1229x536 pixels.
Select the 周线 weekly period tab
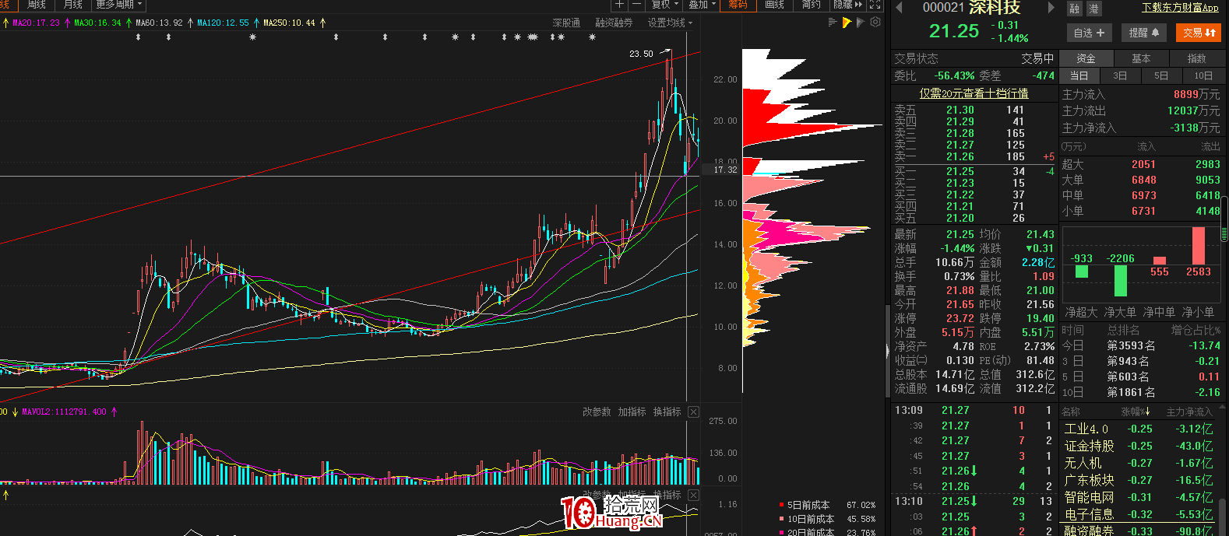pyautogui.click(x=37, y=5)
